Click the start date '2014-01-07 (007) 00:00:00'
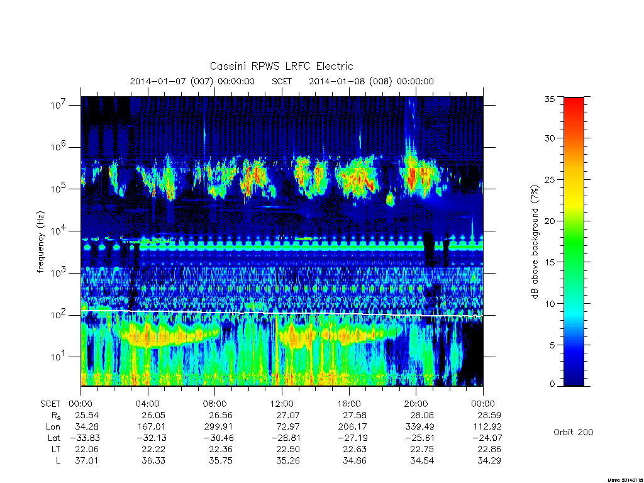The width and height of the screenshot is (644, 483). [x=192, y=81]
